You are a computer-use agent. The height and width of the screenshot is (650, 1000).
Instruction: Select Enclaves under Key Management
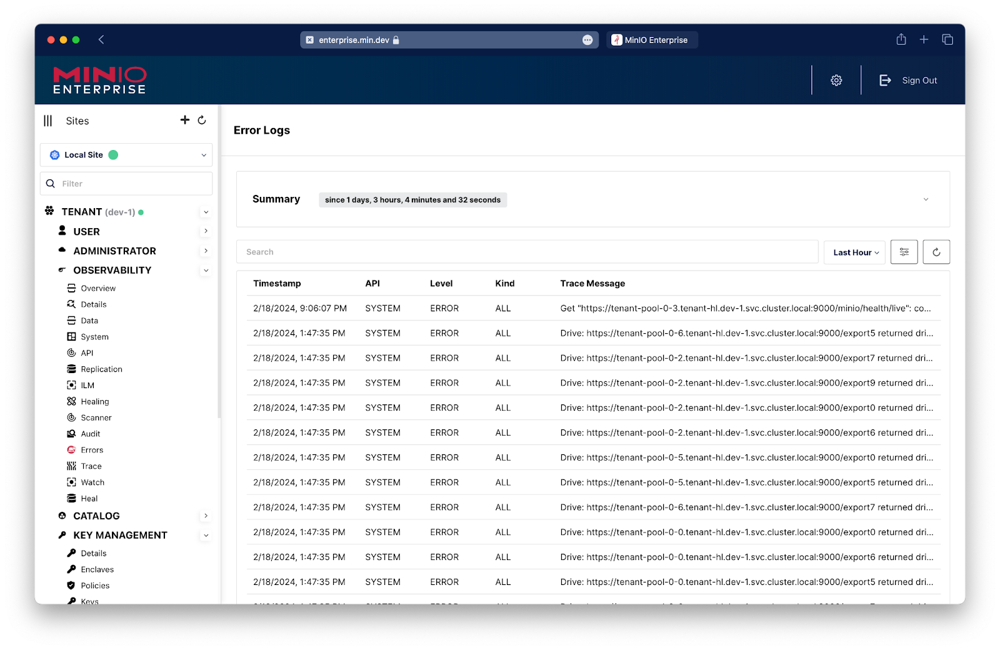97,569
